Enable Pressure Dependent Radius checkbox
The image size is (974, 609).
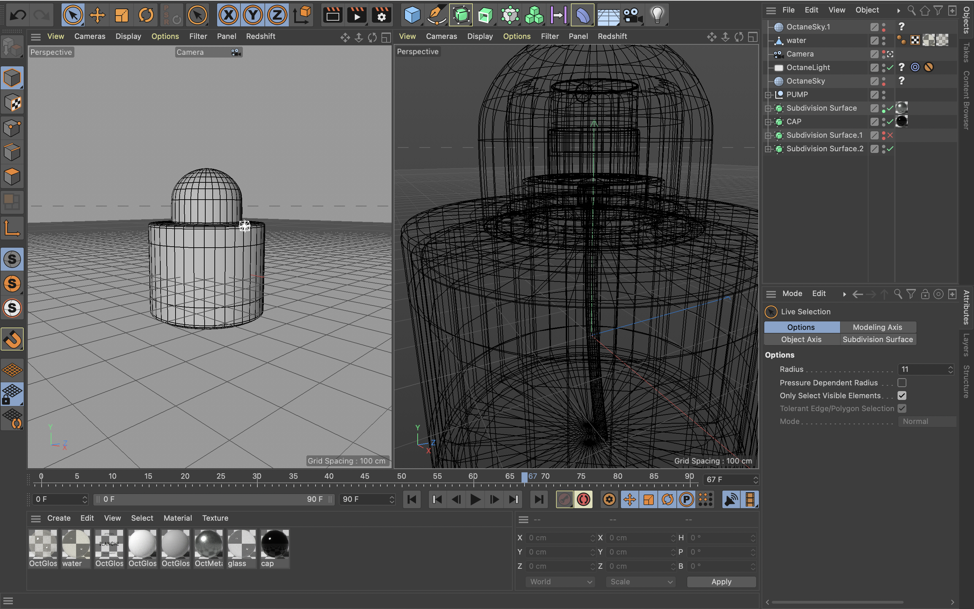coord(902,383)
